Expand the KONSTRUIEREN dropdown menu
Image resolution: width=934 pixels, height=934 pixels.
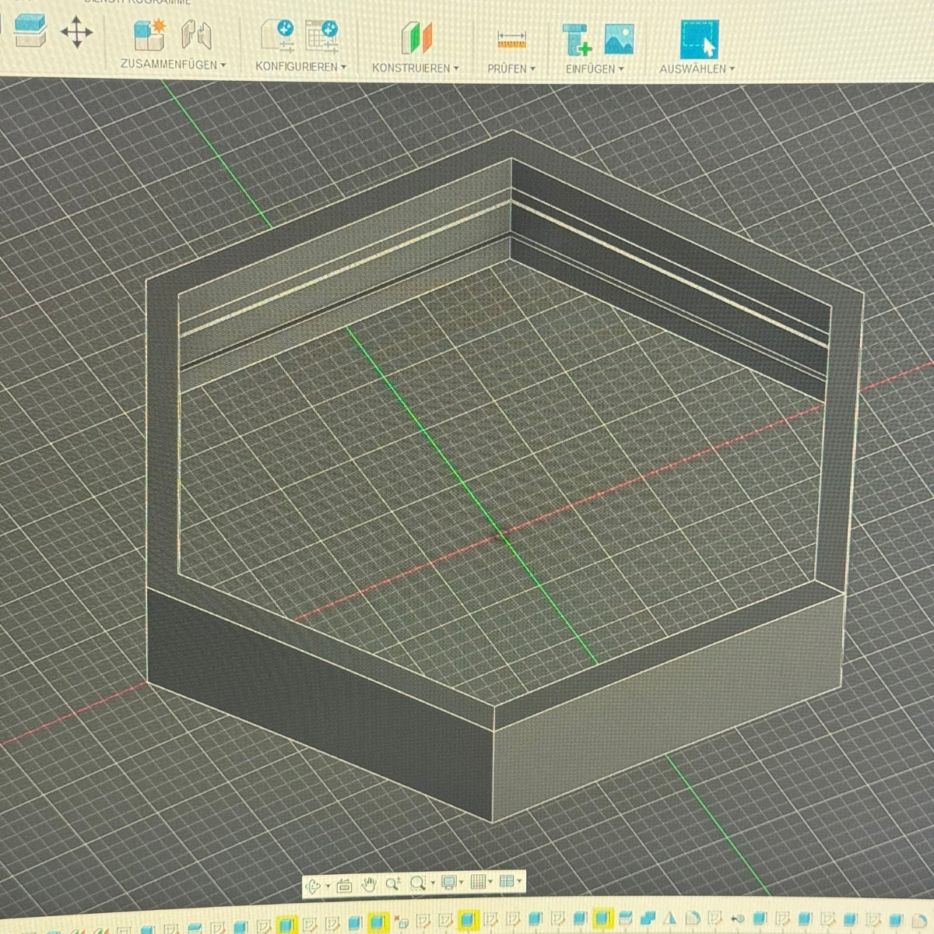415,68
